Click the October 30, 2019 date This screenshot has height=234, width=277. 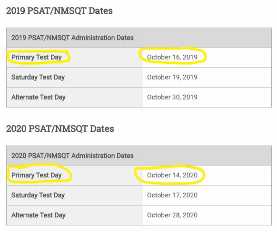click(x=172, y=97)
